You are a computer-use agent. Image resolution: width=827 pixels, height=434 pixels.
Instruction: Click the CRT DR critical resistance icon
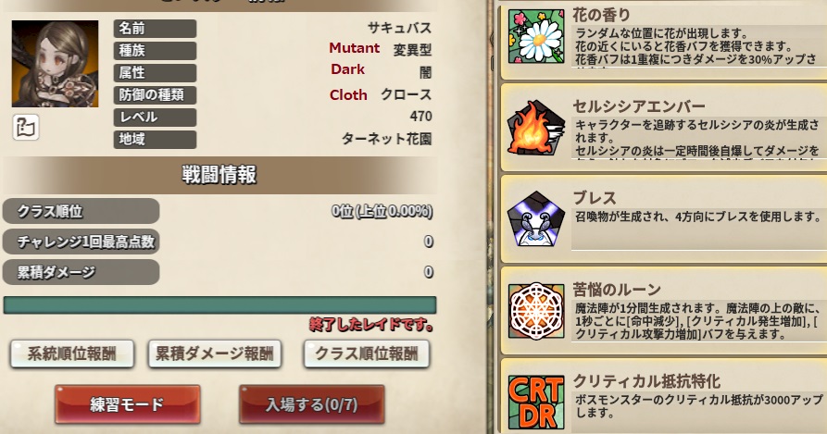(536, 402)
